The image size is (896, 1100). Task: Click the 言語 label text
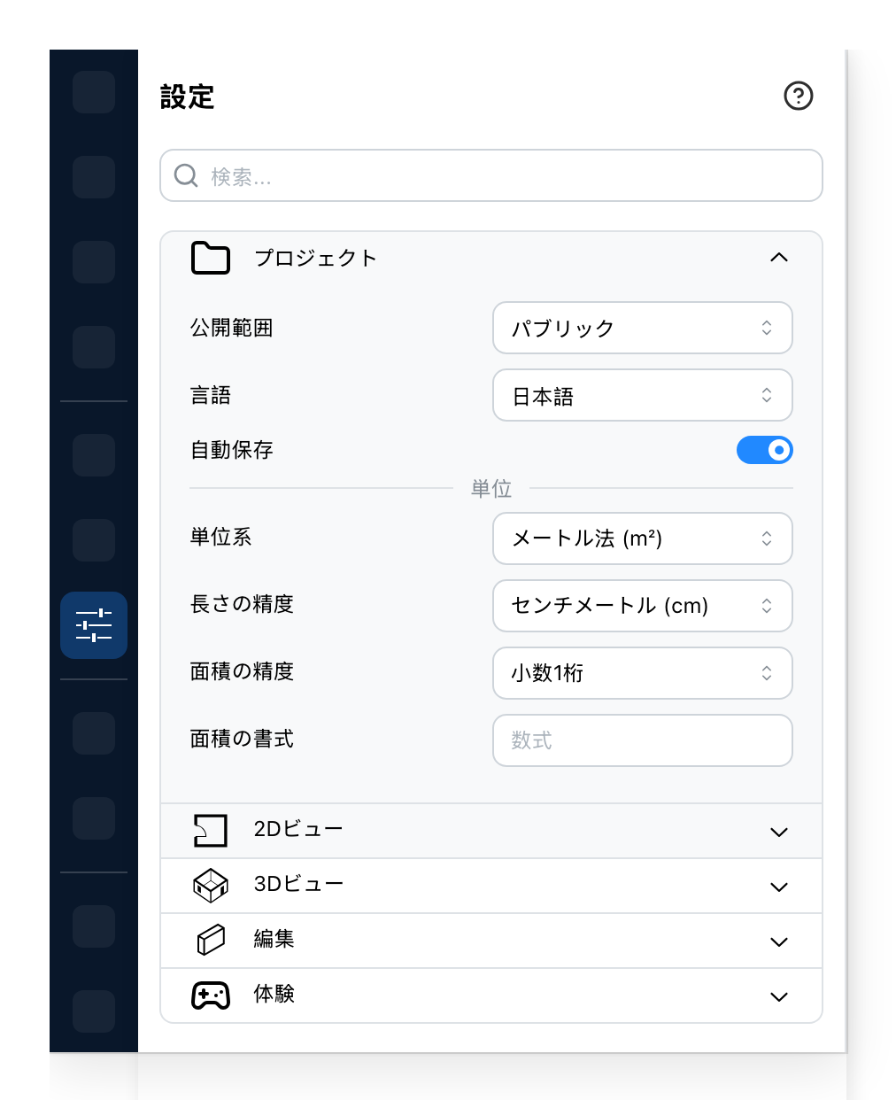[x=211, y=395]
